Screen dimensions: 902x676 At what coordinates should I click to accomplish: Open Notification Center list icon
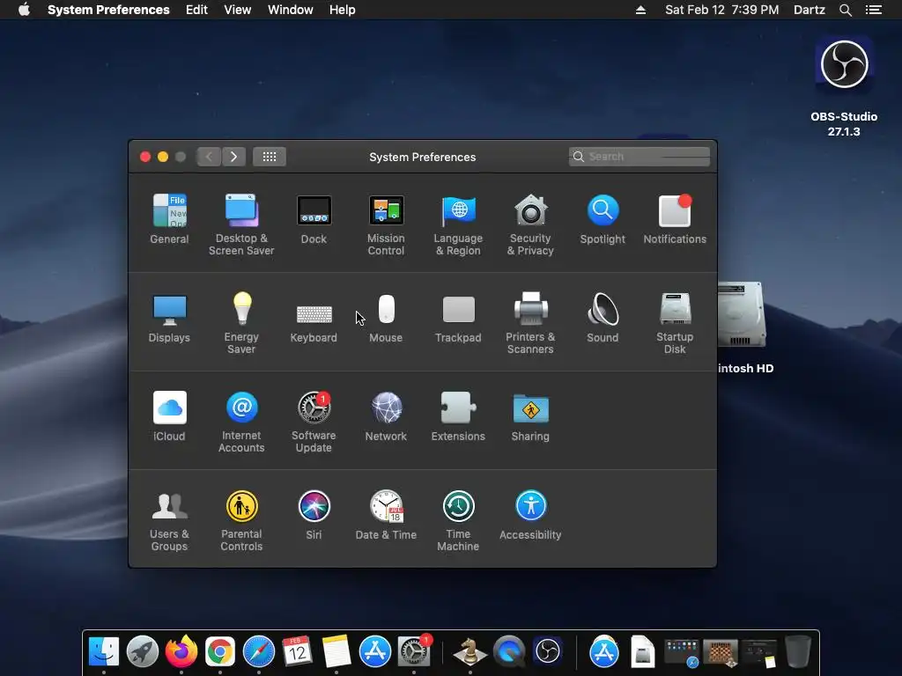point(874,10)
